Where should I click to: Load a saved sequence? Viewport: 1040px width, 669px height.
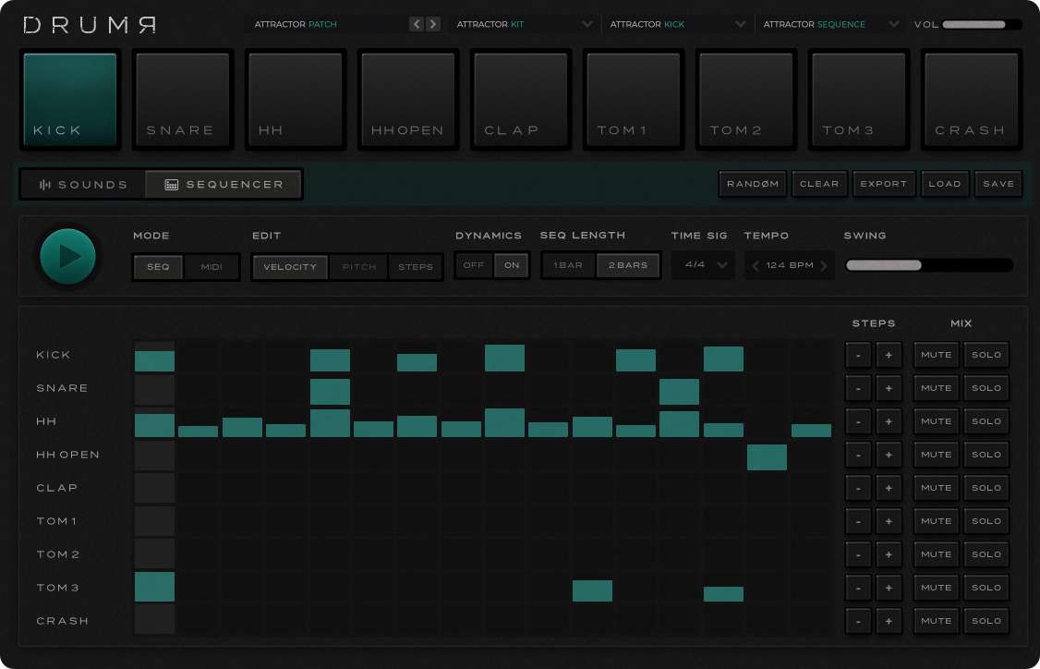click(945, 184)
